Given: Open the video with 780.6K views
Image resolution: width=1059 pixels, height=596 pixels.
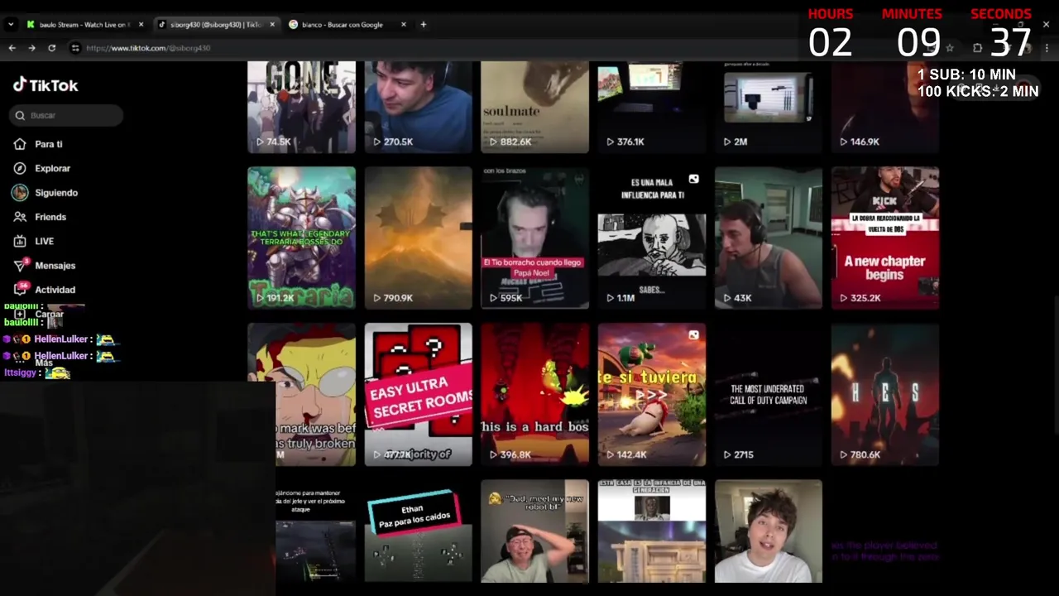Looking at the screenshot, I should click(x=885, y=394).
